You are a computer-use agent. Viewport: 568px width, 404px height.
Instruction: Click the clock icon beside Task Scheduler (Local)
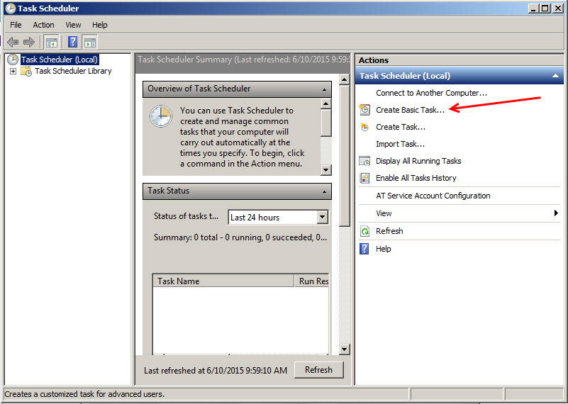coord(13,60)
